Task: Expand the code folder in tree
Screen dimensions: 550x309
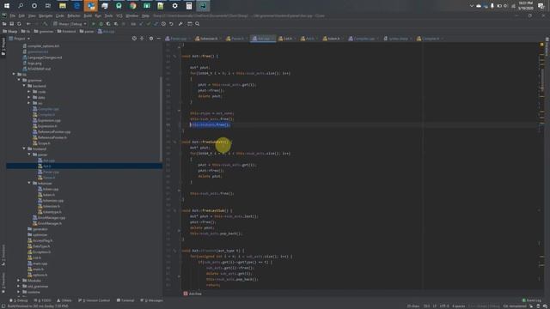Action: click(x=29, y=92)
